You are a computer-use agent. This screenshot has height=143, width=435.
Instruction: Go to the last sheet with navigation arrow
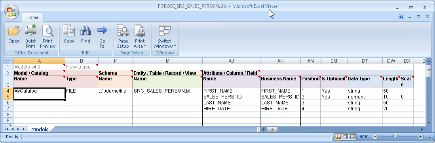pos(24,129)
